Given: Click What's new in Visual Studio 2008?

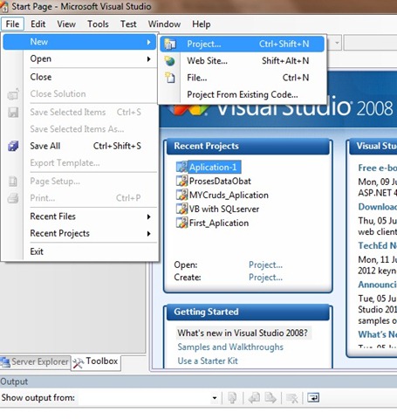Looking at the screenshot, I should (x=243, y=333).
